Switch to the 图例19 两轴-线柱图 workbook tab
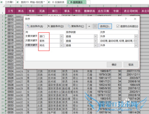The width and height of the screenshot is (149, 114). point(32,2)
